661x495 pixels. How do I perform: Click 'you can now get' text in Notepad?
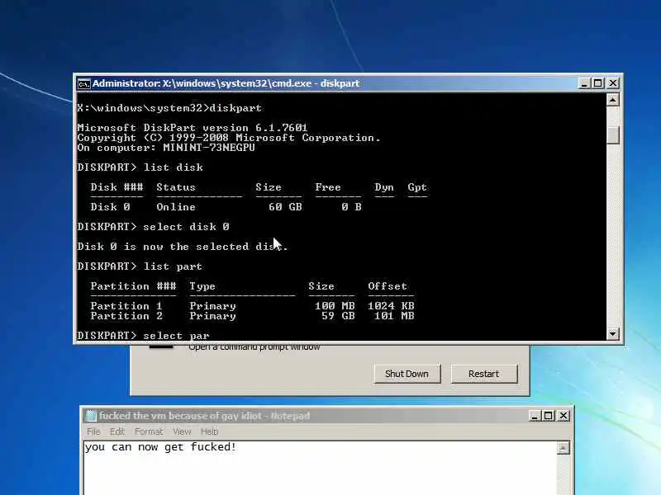(x=134, y=447)
